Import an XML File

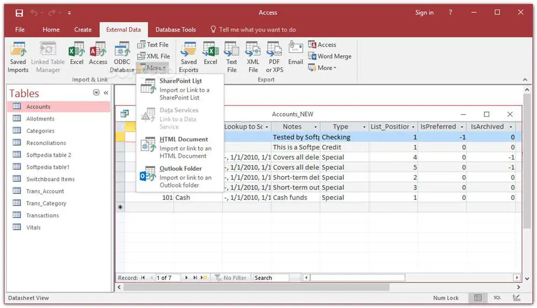click(154, 56)
